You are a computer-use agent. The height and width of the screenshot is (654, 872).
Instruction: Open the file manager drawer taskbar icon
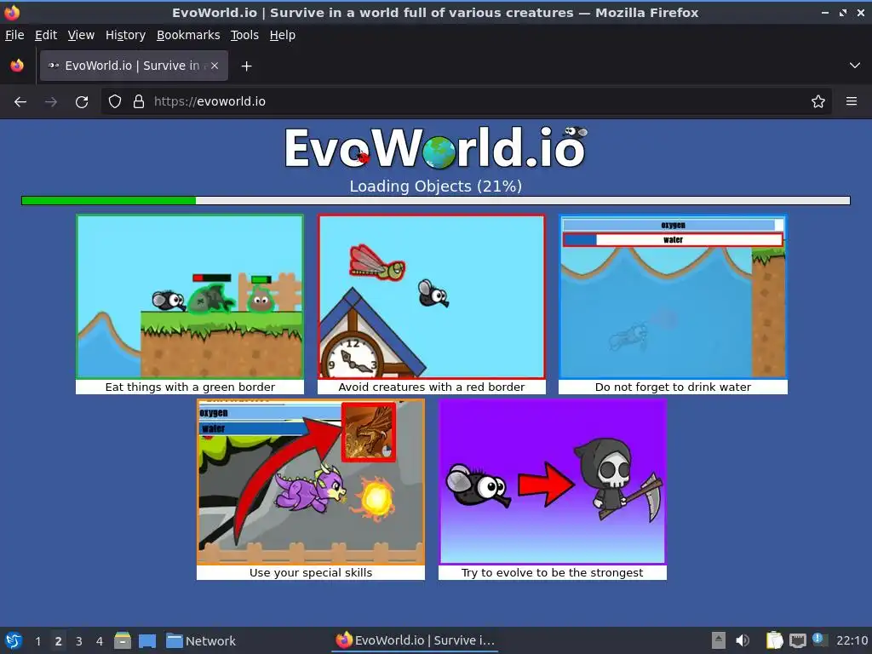tap(123, 640)
